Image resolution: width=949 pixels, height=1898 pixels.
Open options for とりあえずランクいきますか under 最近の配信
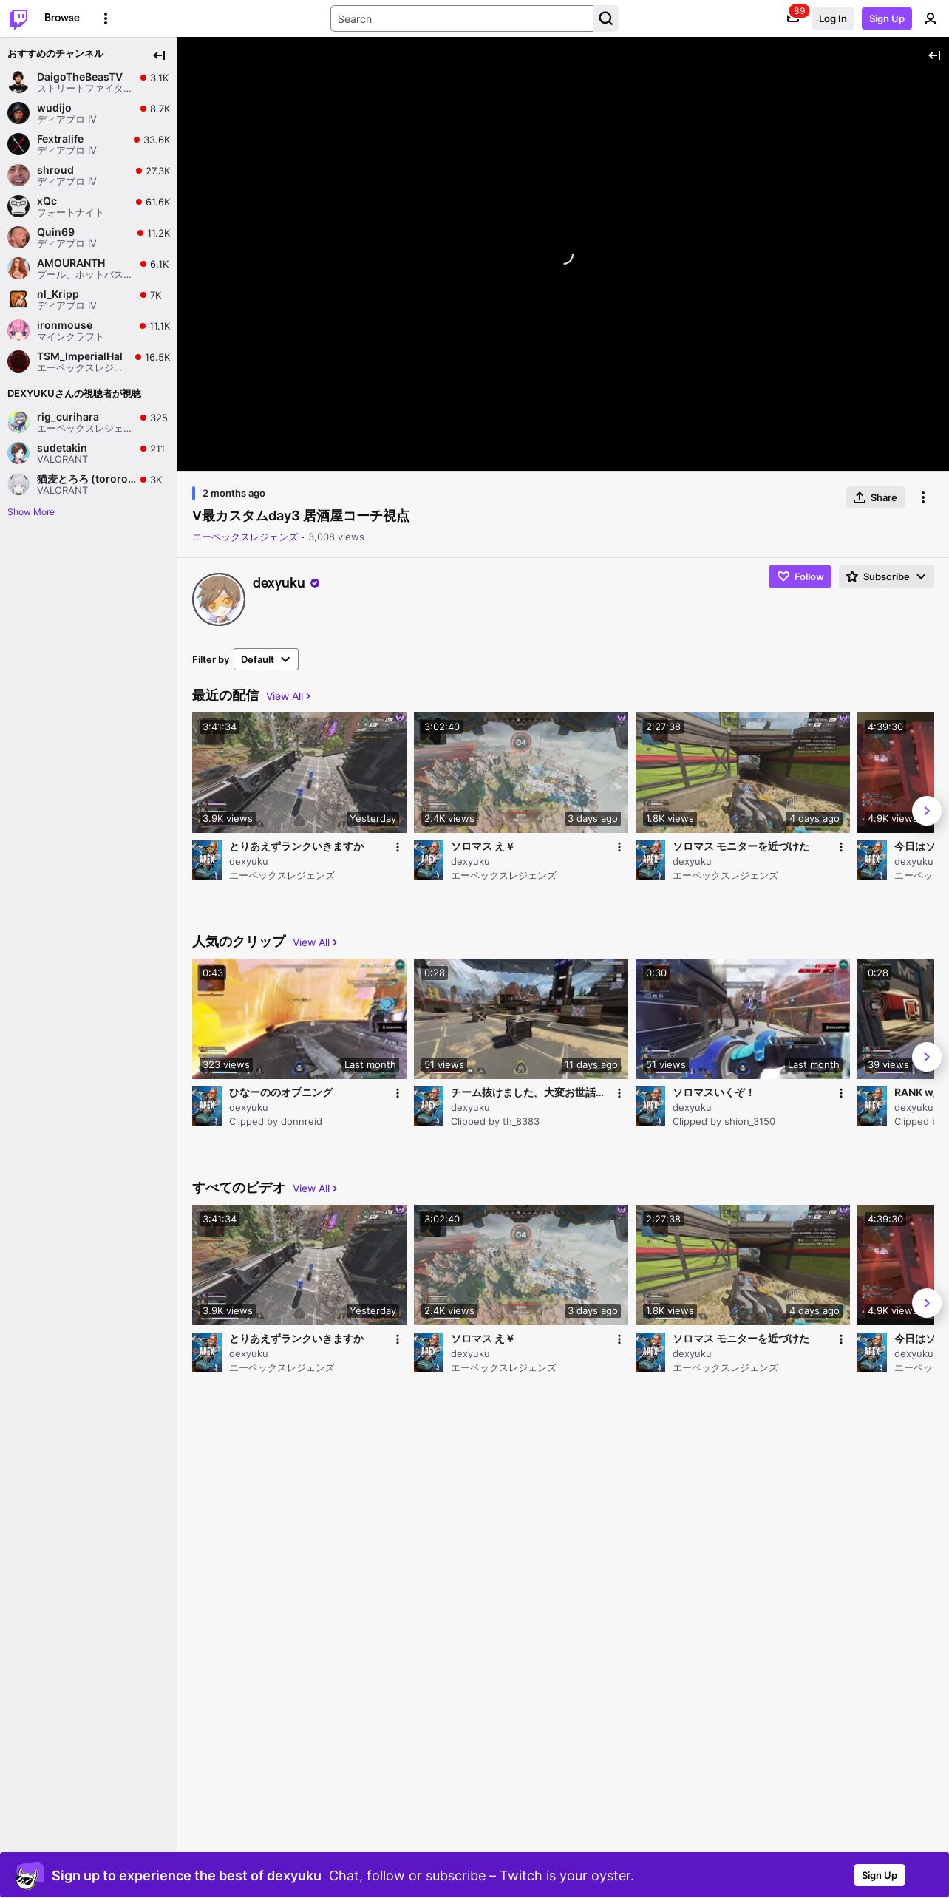pos(398,847)
